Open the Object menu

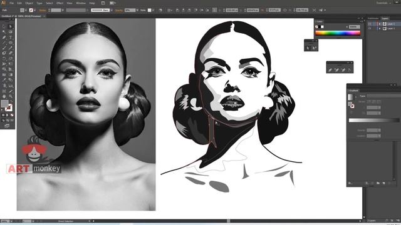pyautogui.click(x=29, y=3)
